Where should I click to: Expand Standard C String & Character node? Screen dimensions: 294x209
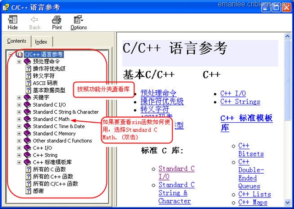pos(19,112)
